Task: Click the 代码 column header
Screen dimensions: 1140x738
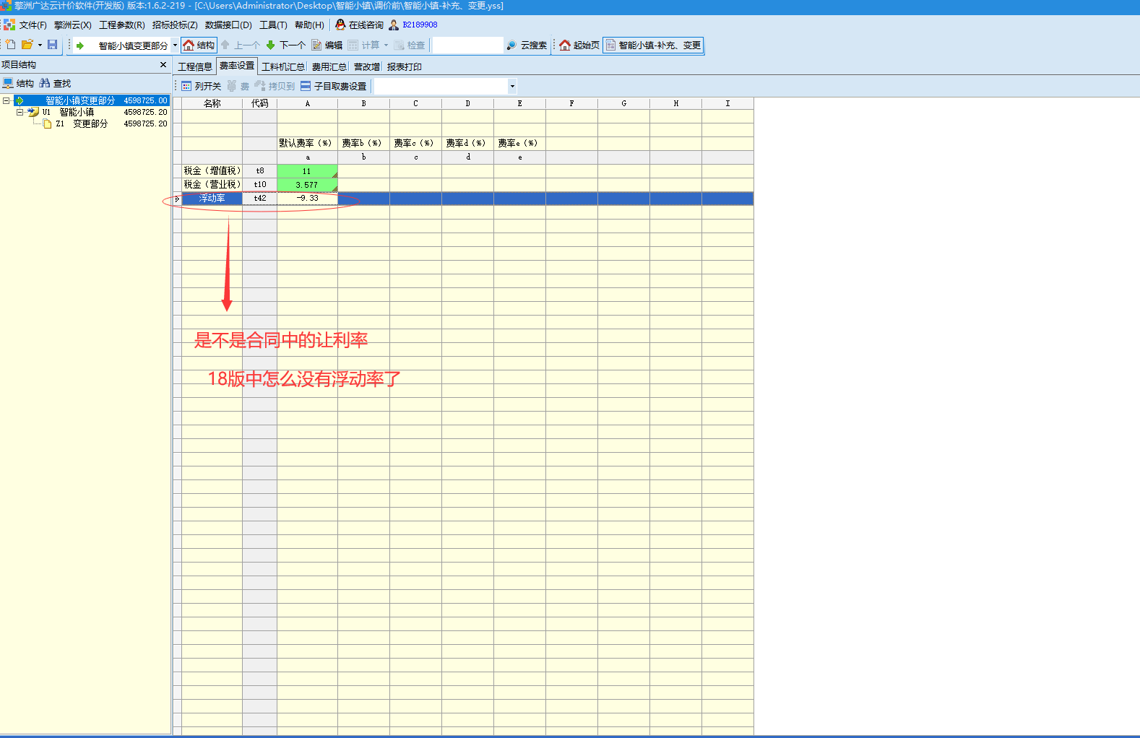Action: point(260,103)
